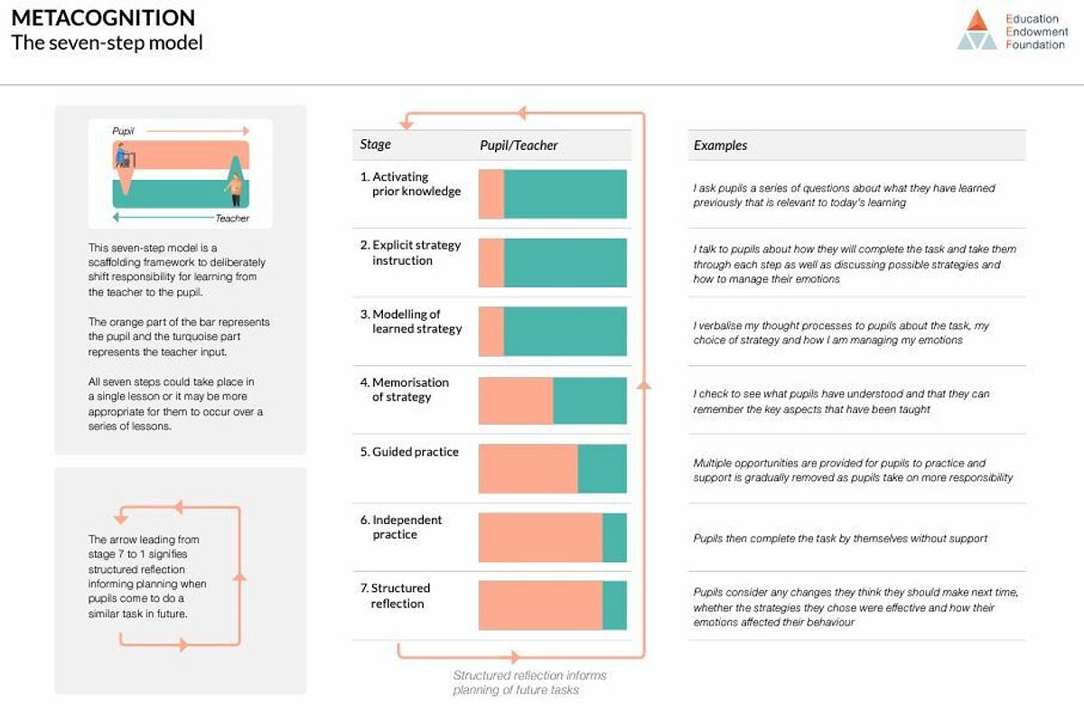Click the orange Pupil arrow in the legend
The width and height of the screenshot is (1084, 704).
197,131
